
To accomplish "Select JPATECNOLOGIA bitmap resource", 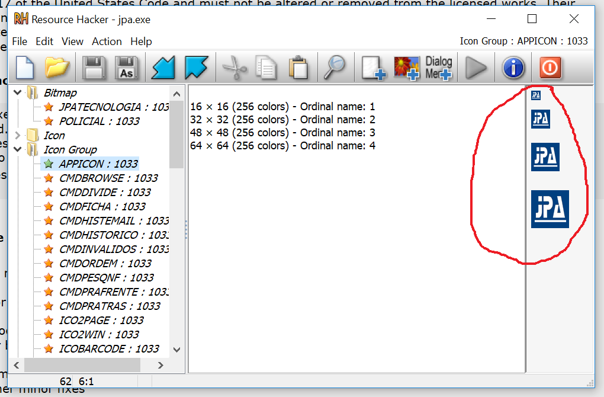I will [114, 107].
